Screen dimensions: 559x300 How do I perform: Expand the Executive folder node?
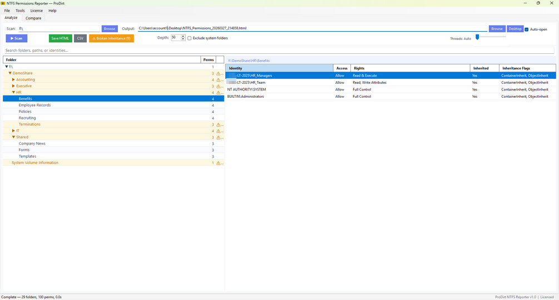pyautogui.click(x=13, y=86)
